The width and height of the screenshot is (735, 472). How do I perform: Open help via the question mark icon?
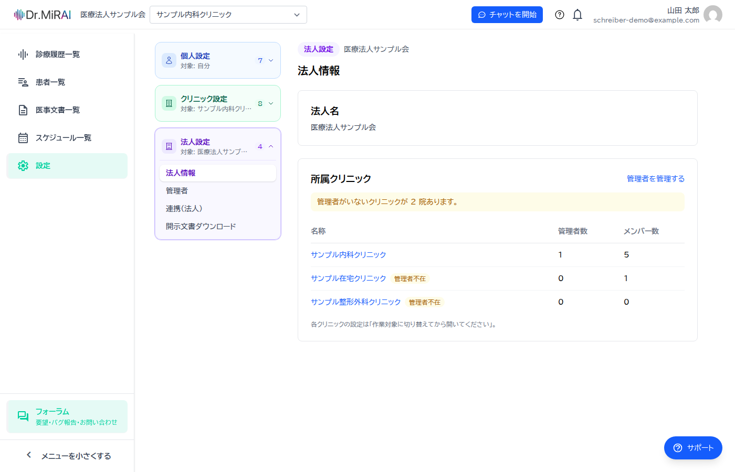coord(560,15)
